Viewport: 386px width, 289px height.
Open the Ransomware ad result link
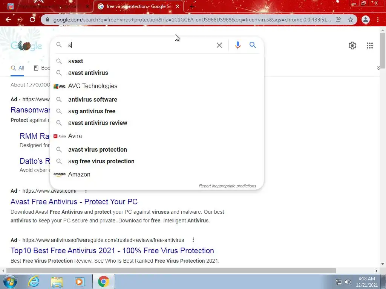(30, 110)
